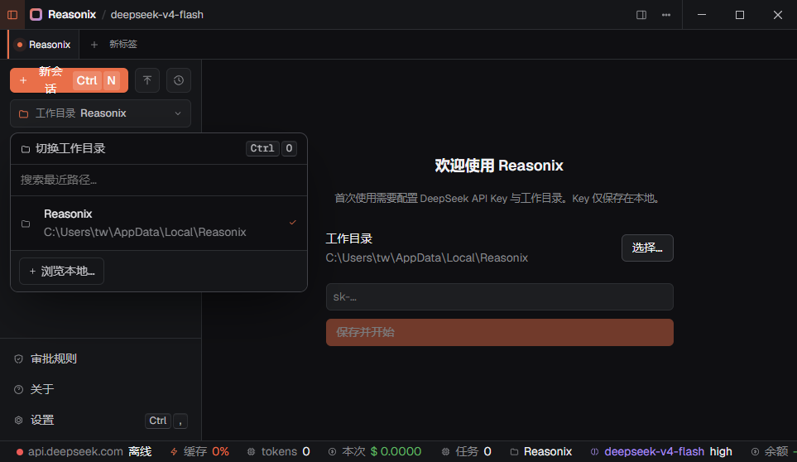Click the question icon next to 关于
Viewport: 797px width, 462px height.
(19, 389)
